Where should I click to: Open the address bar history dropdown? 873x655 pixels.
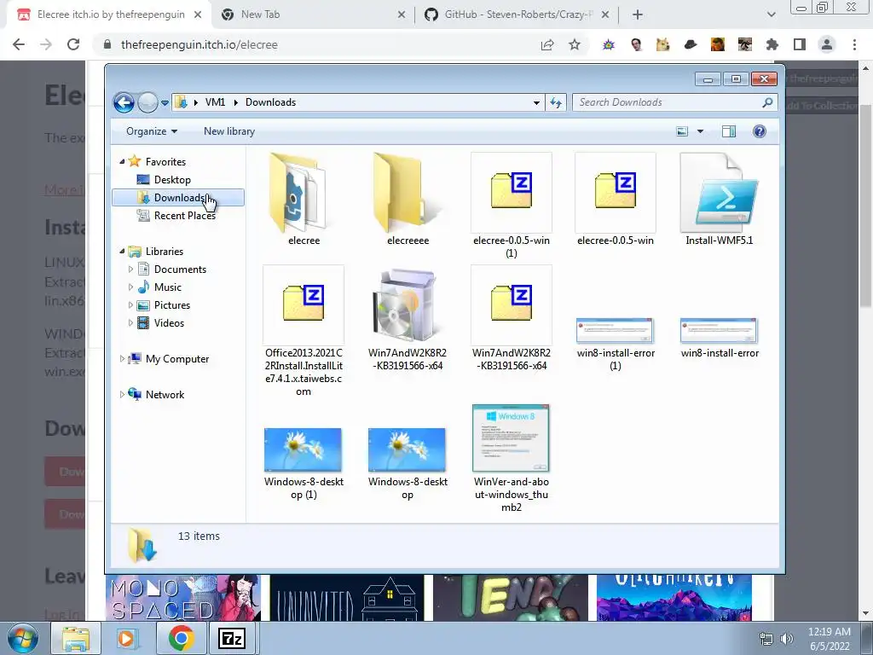pyautogui.click(x=536, y=102)
